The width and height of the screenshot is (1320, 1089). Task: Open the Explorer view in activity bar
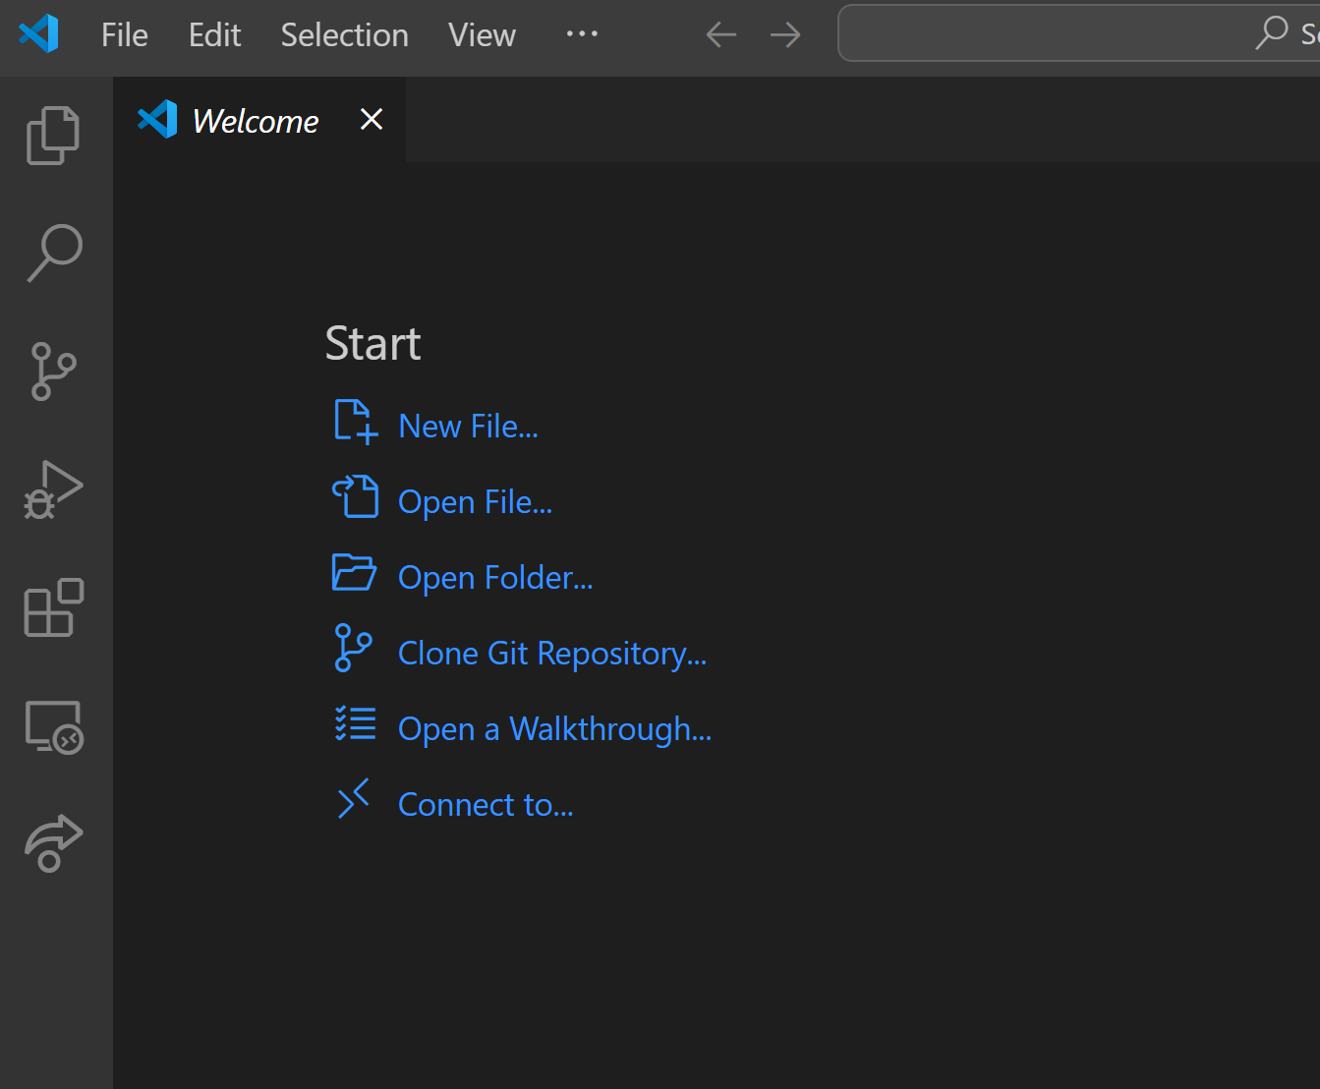[53, 135]
